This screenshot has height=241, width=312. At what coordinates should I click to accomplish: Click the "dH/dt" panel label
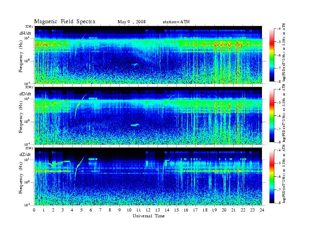[x=25, y=33]
